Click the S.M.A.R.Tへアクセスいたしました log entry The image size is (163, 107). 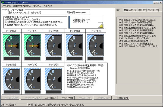pos(138,46)
